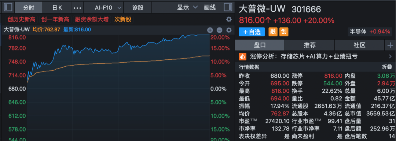
Task: Open more chart periods ellipsis
Action: pos(77,8)
